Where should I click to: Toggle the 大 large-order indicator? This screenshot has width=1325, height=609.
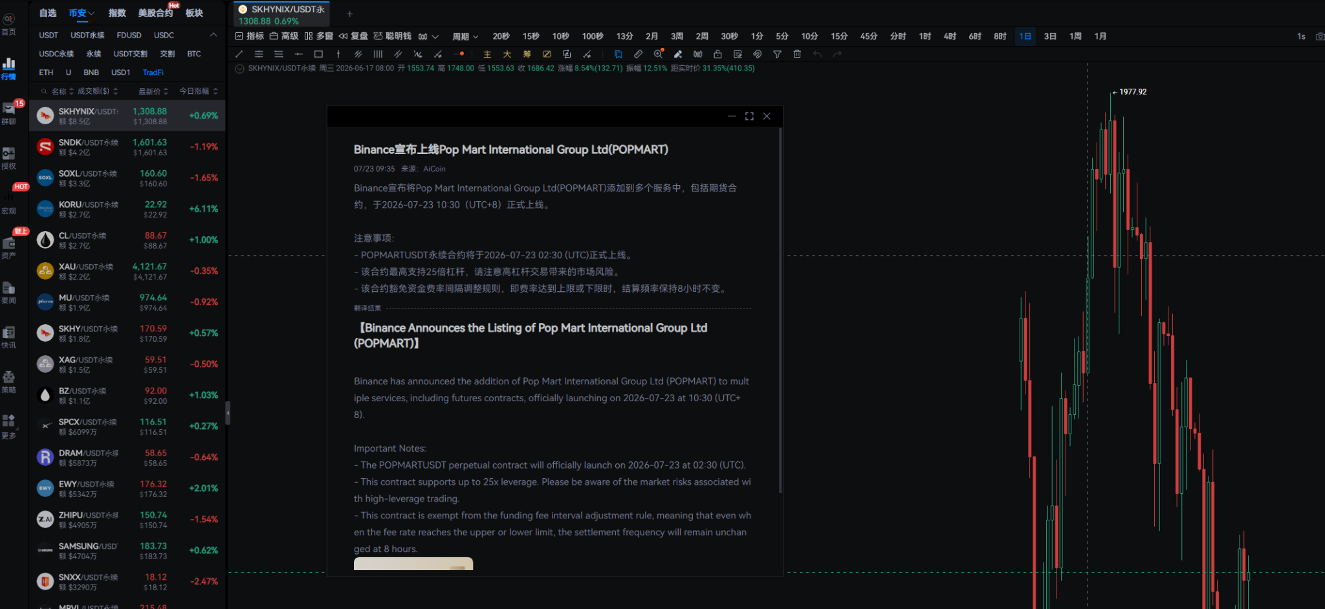click(x=507, y=54)
